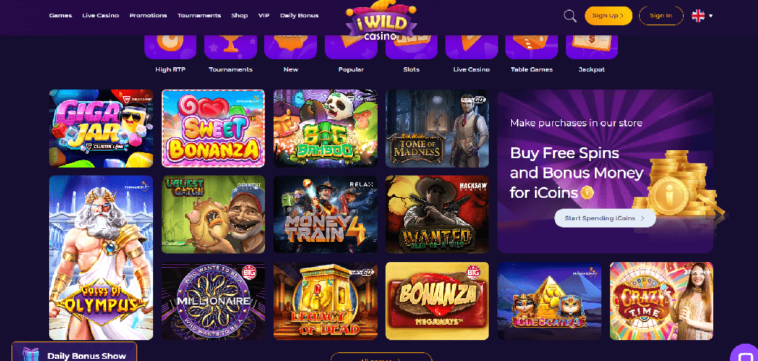Select the Slots category icon
This screenshot has height=361, width=758.
pos(411,47)
